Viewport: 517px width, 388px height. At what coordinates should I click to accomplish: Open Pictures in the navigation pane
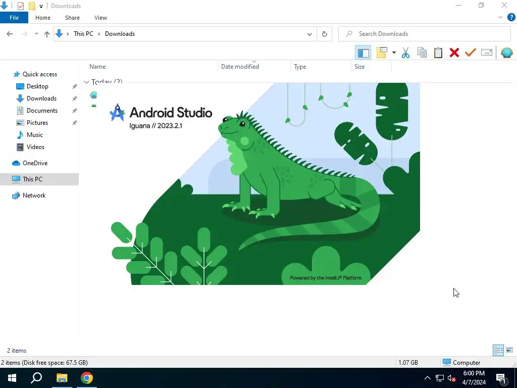click(x=37, y=123)
